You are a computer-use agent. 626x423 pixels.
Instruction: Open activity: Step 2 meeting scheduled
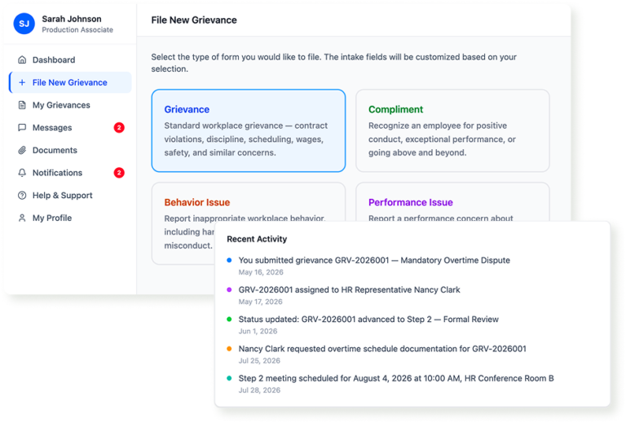396,378
